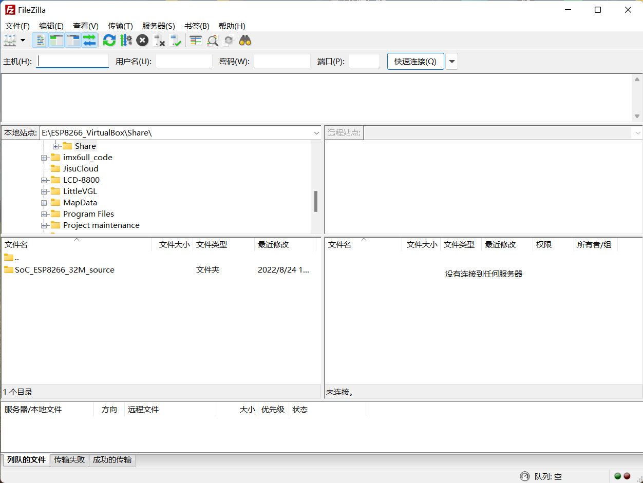This screenshot has width=643, height=483.
Task: Refresh file and folder lists
Action: pyautogui.click(x=109, y=40)
